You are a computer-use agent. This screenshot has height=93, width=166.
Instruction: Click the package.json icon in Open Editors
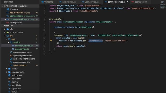click(x=8, y=23)
